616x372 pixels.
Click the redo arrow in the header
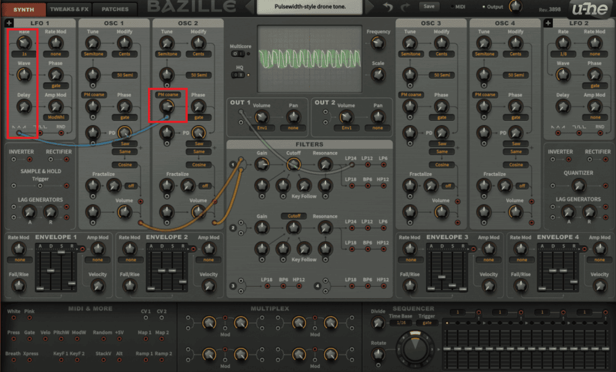pos(405,7)
